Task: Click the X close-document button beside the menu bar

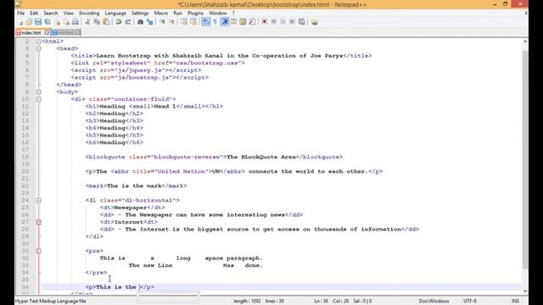Action: coord(526,14)
